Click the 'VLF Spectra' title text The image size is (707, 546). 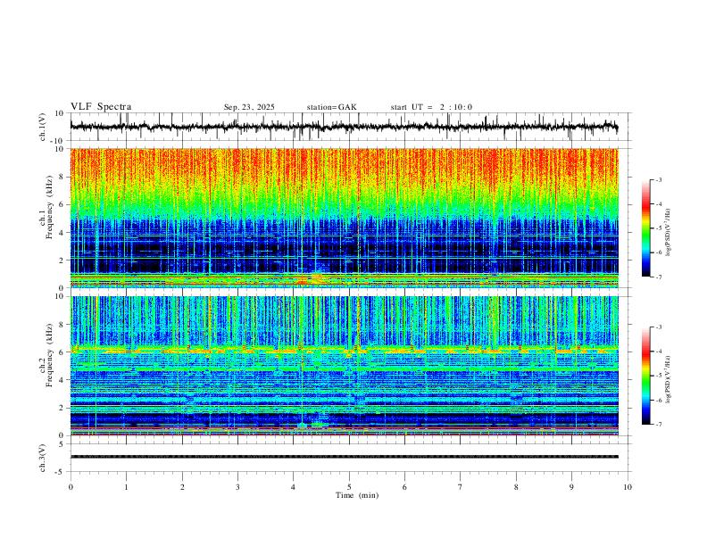101,107
